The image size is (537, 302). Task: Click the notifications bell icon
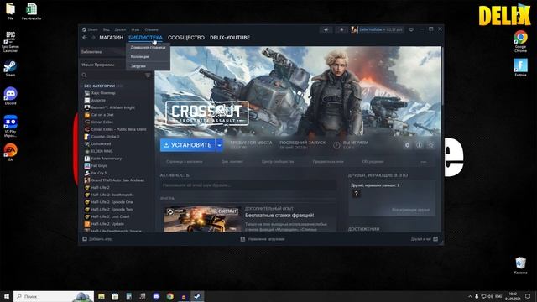341,29
